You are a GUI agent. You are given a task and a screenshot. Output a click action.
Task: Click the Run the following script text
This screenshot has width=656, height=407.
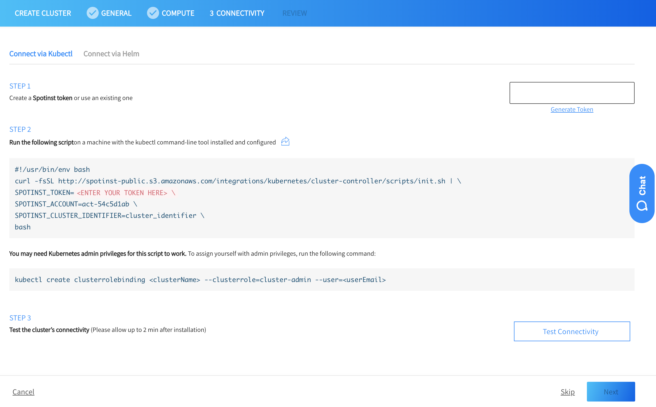coord(41,142)
